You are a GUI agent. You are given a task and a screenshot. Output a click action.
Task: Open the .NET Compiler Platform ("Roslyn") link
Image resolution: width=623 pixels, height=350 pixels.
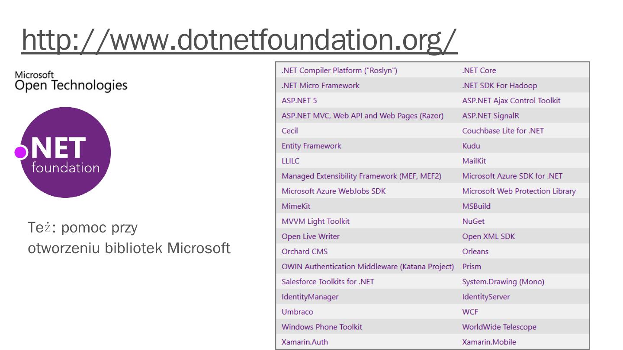[339, 70]
